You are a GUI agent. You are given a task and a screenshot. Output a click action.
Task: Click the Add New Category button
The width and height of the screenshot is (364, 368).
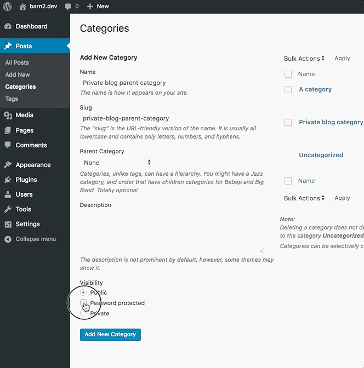(x=110, y=335)
